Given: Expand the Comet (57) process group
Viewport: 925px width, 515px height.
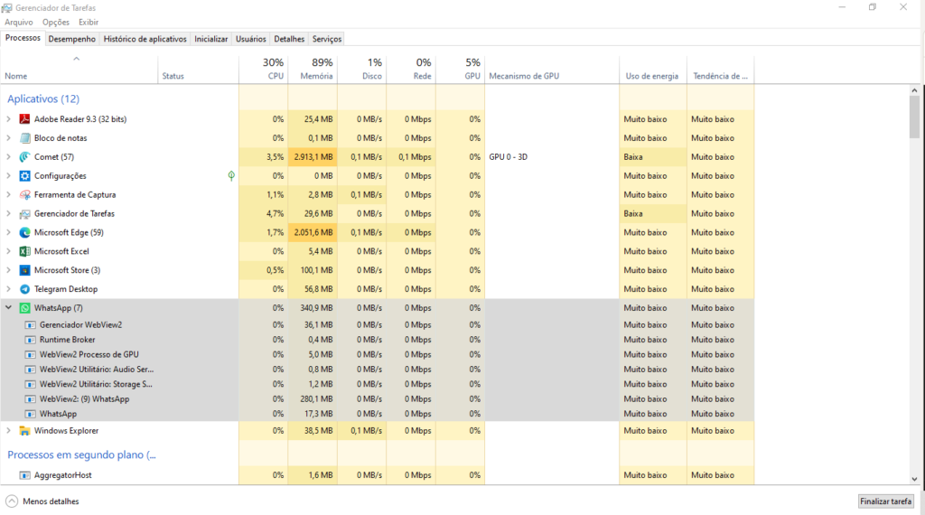Looking at the screenshot, I should point(8,157).
